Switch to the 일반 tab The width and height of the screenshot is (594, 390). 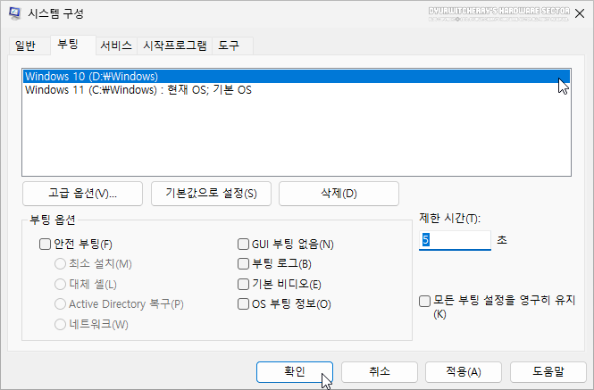(x=29, y=46)
